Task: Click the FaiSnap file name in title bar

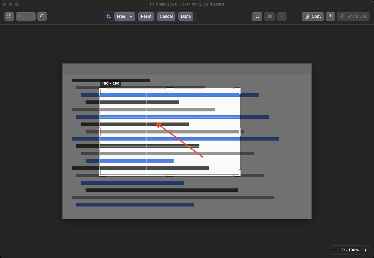Action: 187,4
